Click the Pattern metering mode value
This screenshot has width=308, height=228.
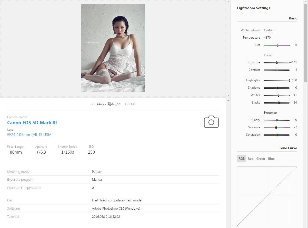(x=97, y=172)
